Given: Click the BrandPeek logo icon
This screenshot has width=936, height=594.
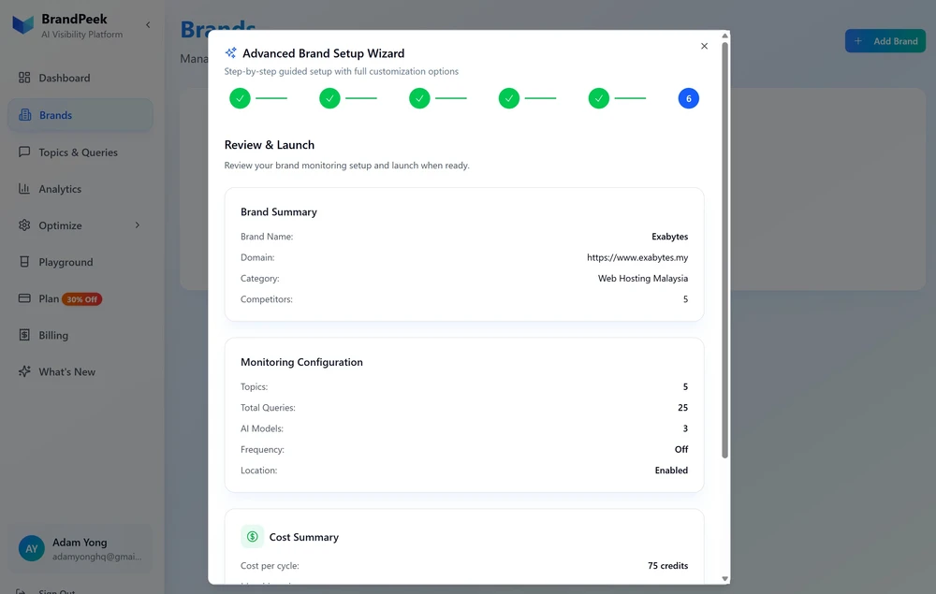Looking at the screenshot, I should [x=23, y=25].
